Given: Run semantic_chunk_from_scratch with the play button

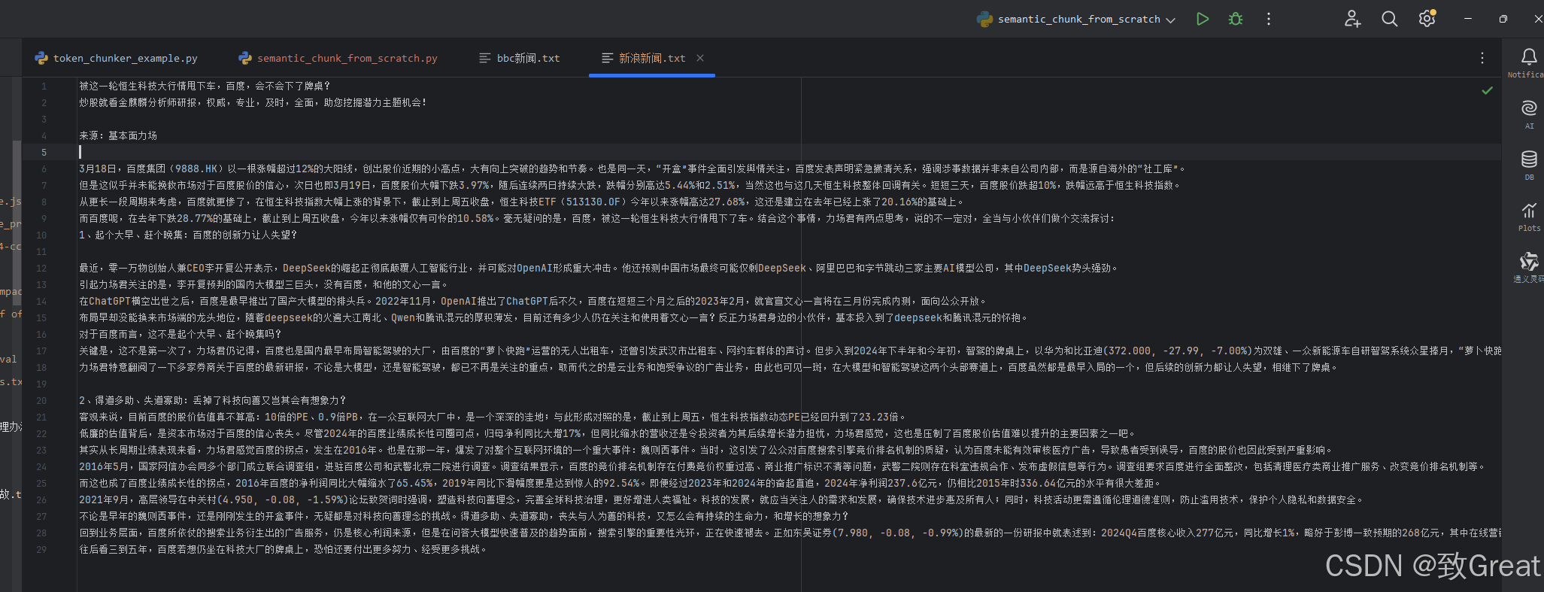Looking at the screenshot, I should pos(1203,19).
